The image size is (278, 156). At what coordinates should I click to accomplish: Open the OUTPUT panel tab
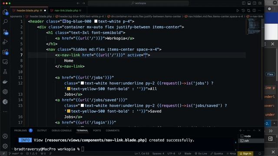42,130
